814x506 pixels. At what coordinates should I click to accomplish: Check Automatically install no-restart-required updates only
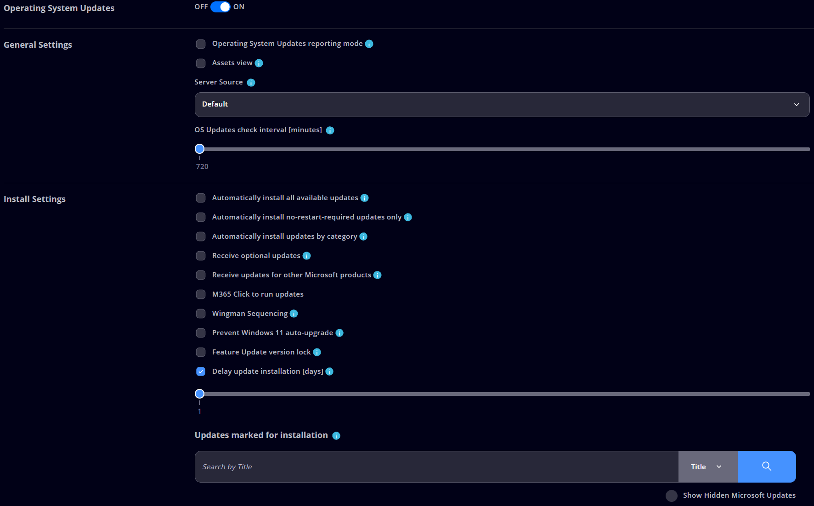coord(201,217)
